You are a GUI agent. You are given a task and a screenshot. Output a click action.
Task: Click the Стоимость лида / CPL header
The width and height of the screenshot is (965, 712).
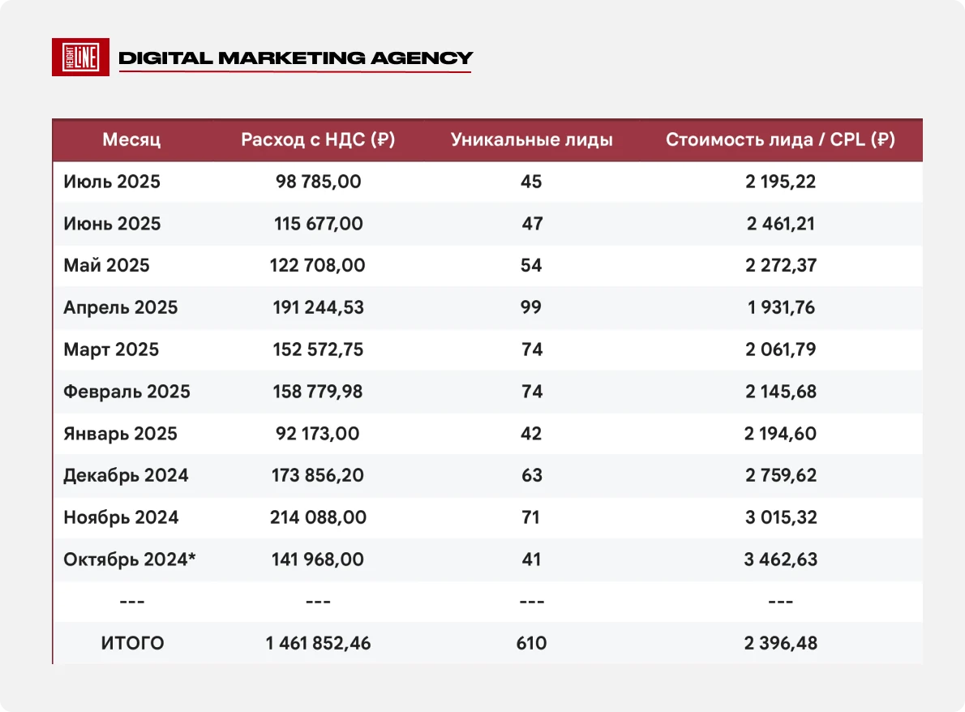coord(780,139)
